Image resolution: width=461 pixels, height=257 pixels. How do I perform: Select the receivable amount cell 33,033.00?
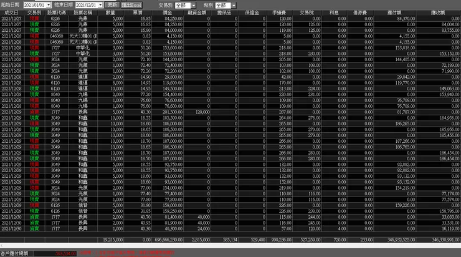click(x=439, y=217)
